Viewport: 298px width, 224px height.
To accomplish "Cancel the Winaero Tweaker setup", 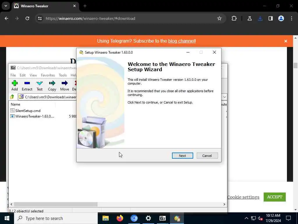I will (x=207, y=156).
